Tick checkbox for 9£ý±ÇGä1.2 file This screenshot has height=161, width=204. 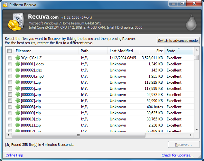coord(10,58)
